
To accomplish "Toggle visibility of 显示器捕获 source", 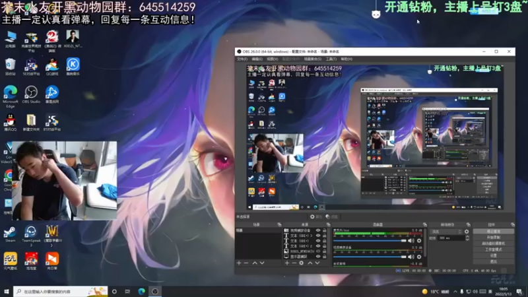I will click(318, 257).
